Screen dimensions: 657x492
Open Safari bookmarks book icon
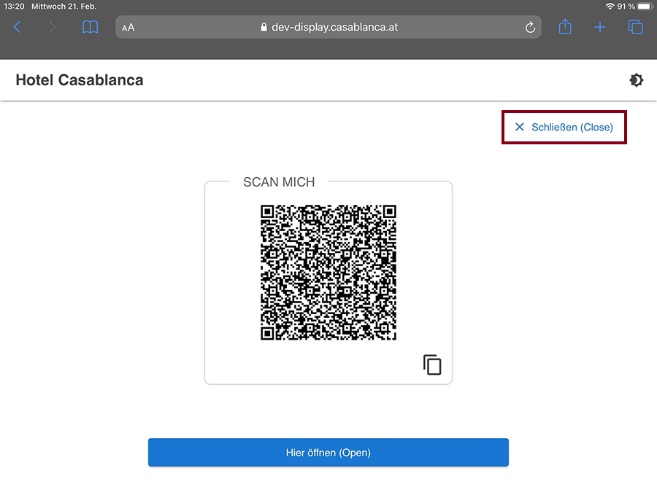click(x=90, y=28)
